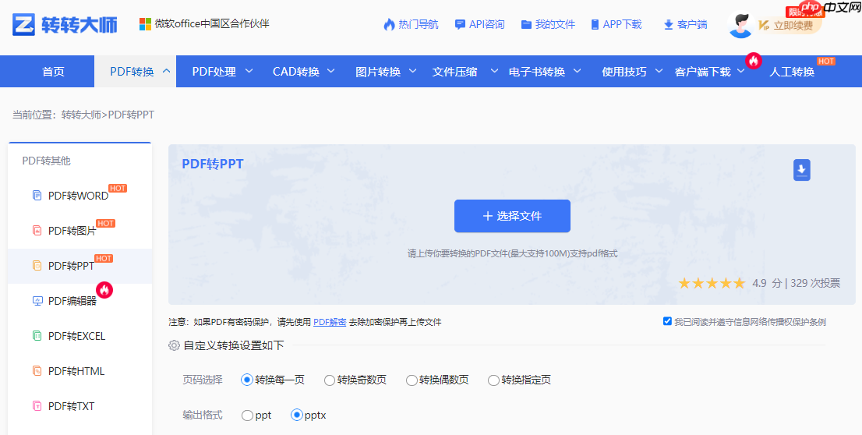Click the VIP crown icon
862x435 pixels.
coord(764,25)
